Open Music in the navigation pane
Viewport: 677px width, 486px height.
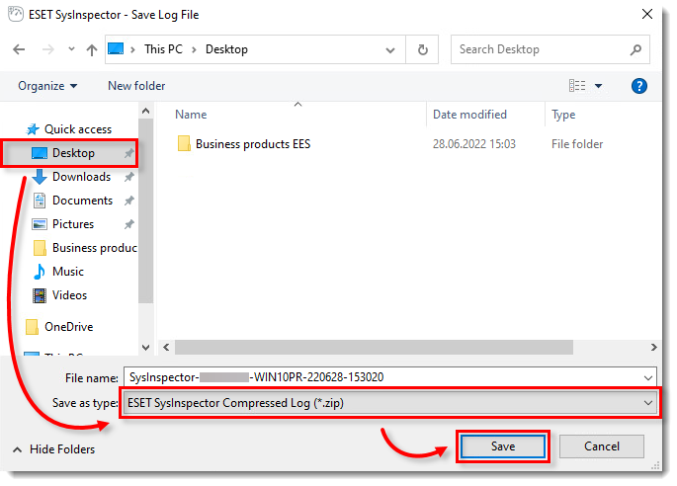tap(68, 272)
